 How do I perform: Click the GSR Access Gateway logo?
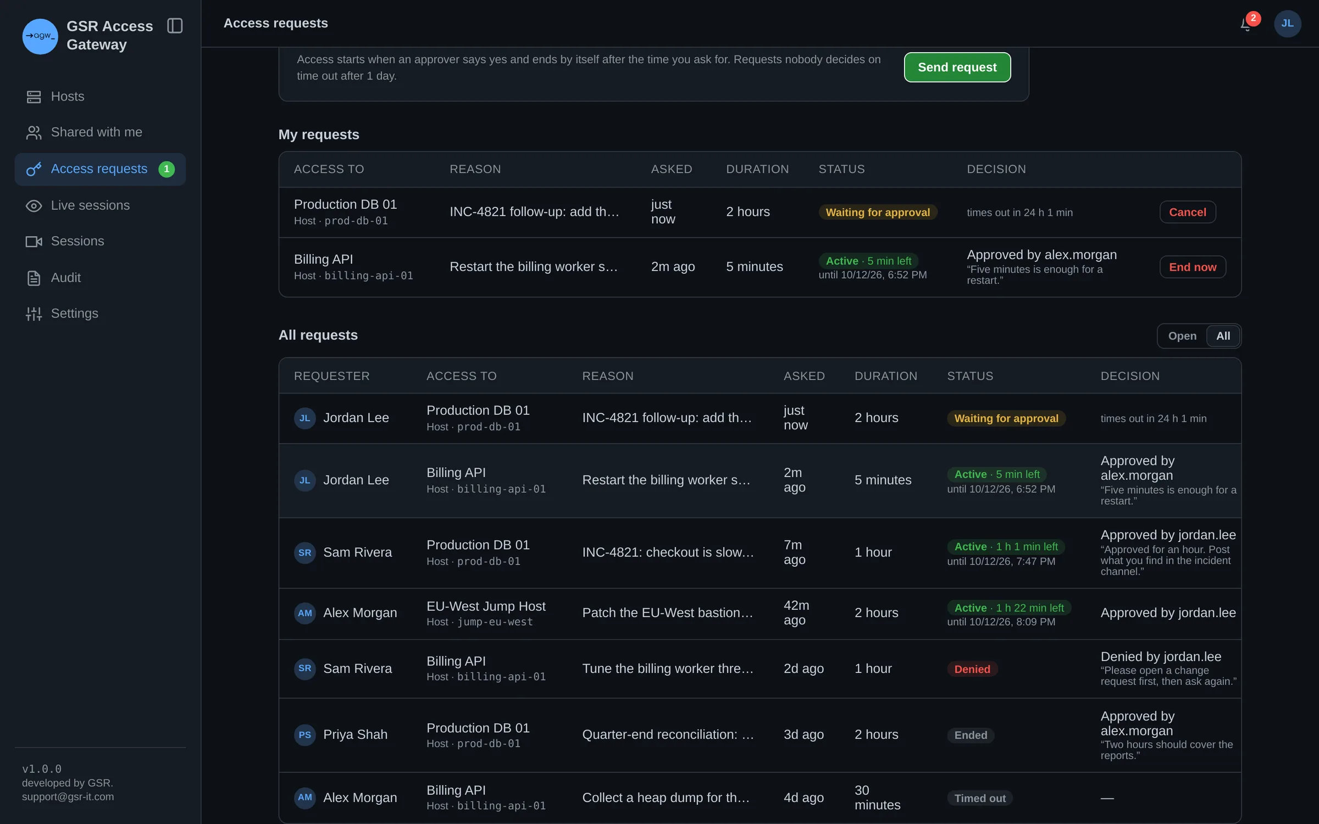point(40,36)
